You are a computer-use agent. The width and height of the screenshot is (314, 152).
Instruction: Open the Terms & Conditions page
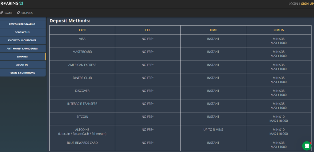23,73
